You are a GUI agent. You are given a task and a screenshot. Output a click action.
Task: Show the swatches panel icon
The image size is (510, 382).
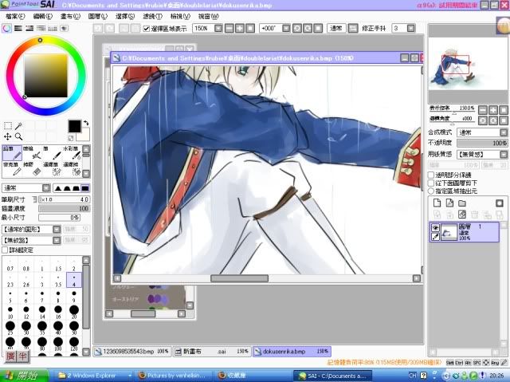[x=53, y=28]
